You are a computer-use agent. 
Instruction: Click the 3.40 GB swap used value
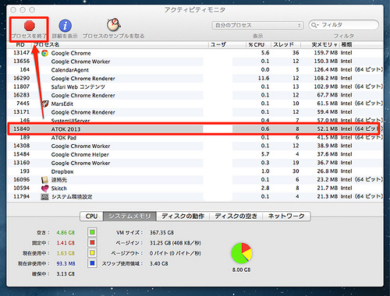(159, 263)
